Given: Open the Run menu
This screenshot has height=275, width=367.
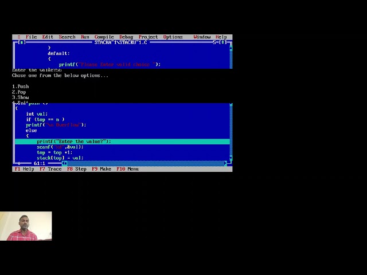Looking at the screenshot, I should pos(85,37).
